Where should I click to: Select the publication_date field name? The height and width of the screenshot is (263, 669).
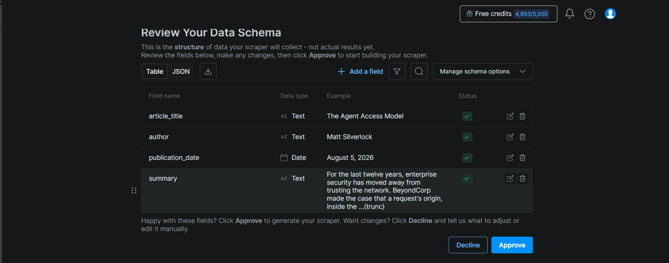(x=174, y=158)
